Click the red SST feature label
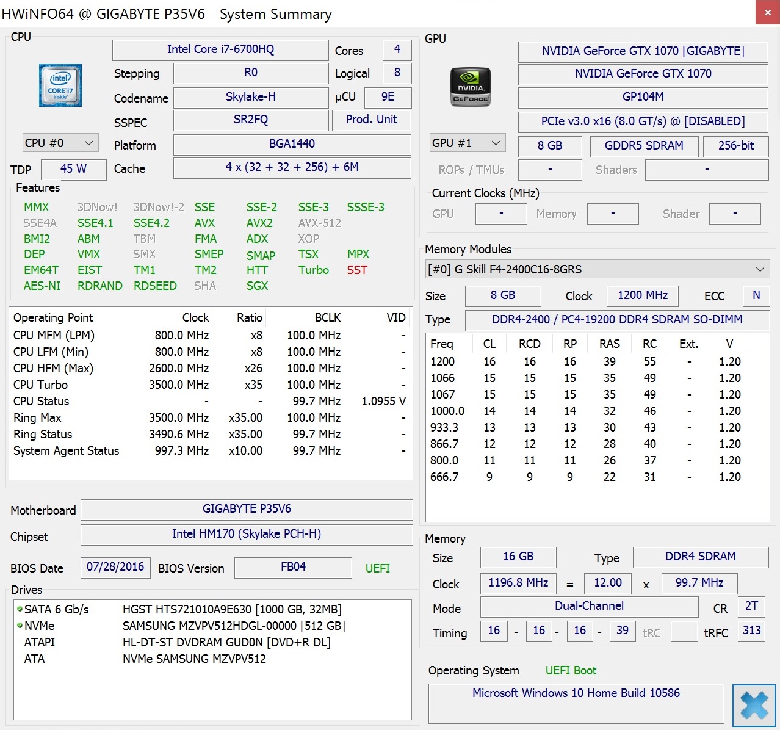Image resolution: width=780 pixels, height=730 pixels. coord(357,270)
